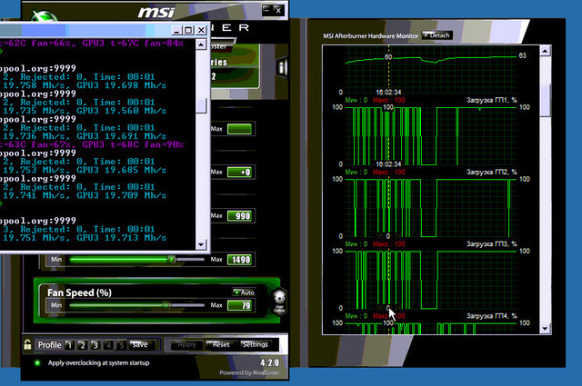582x386 pixels.
Task: Toggle the profile lock padlock icon
Action: pyautogui.click(x=27, y=344)
